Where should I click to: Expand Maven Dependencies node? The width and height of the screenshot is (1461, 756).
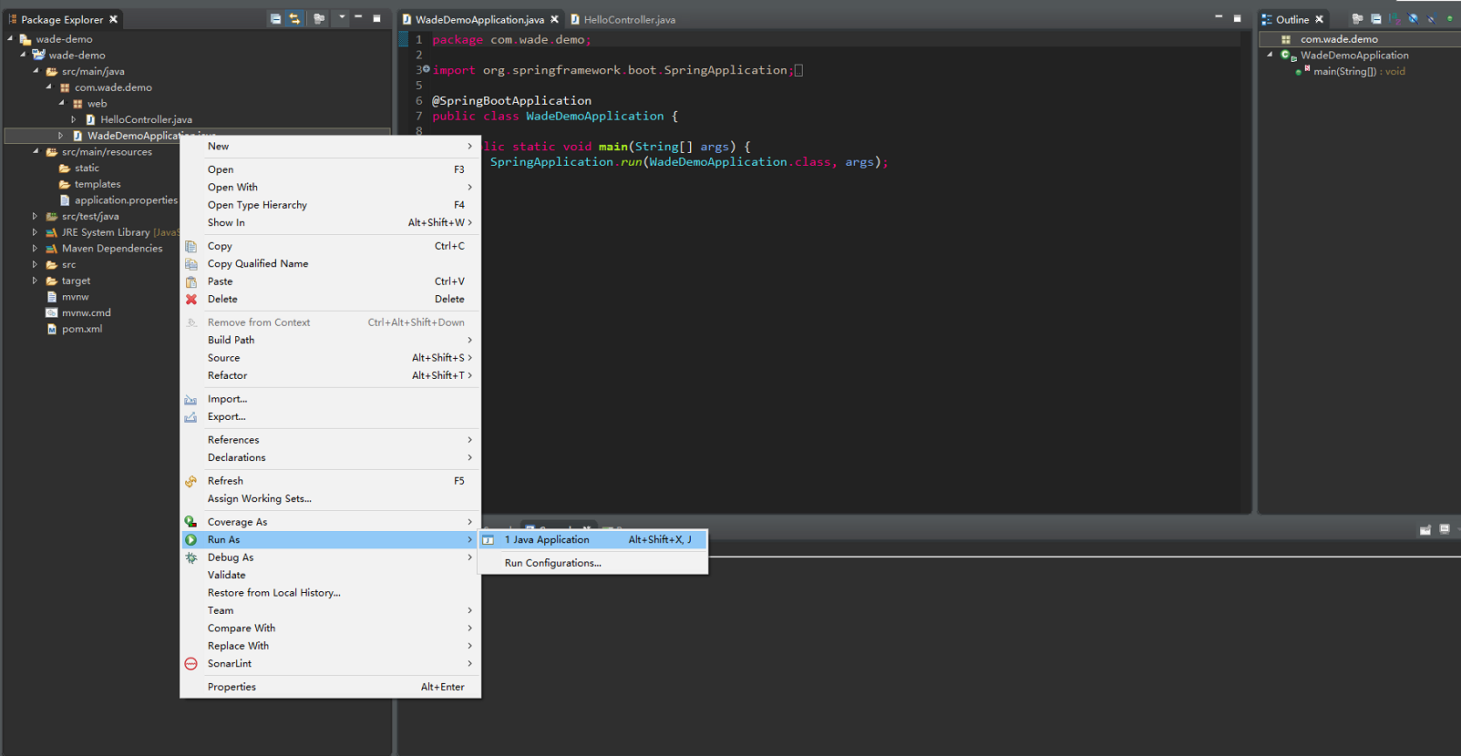[x=35, y=249]
